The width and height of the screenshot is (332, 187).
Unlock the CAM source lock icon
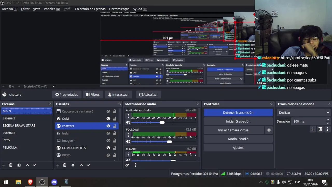pyautogui.click(x=115, y=119)
